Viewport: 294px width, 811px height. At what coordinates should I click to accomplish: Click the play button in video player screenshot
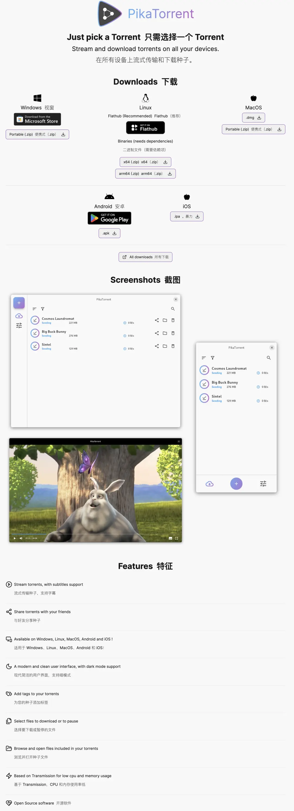[14, 538]
